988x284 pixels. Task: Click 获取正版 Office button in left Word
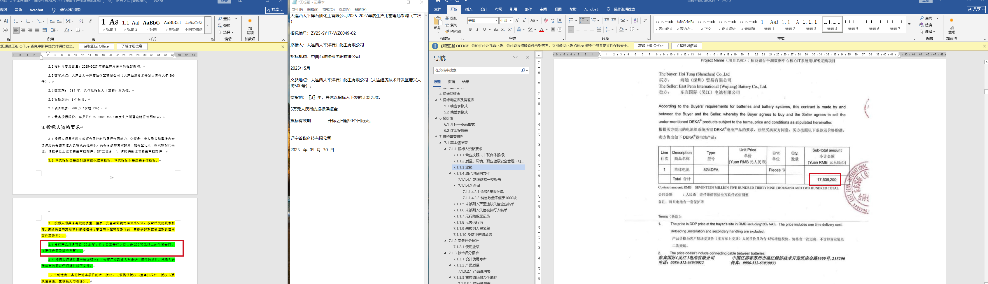tap(96, 46)
